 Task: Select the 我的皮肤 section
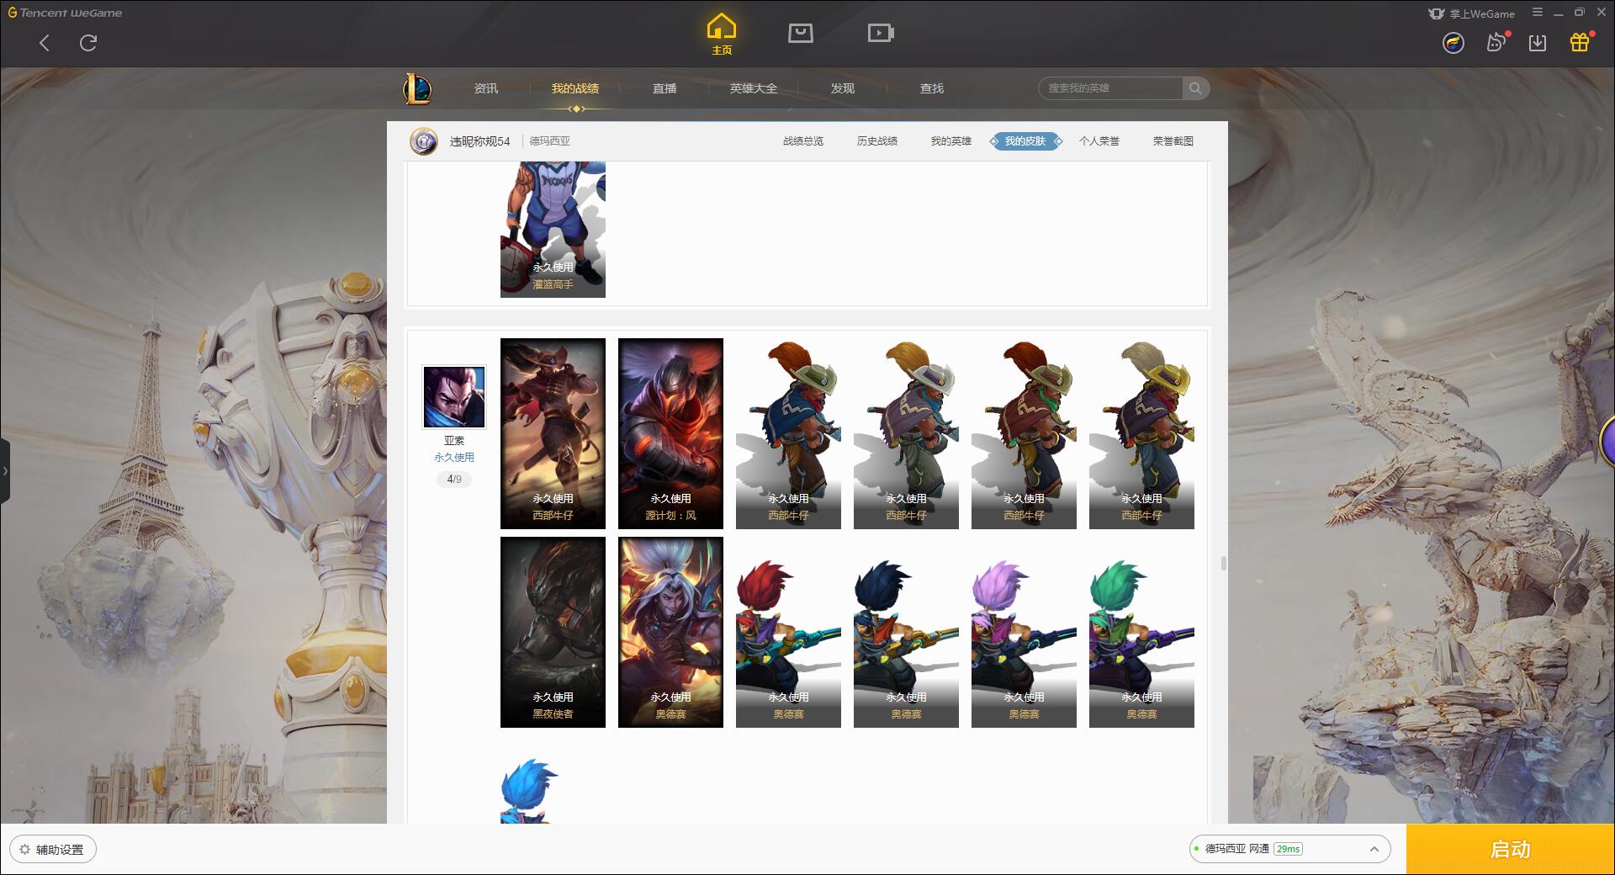pyautogui.click(x=1025, y=141)
